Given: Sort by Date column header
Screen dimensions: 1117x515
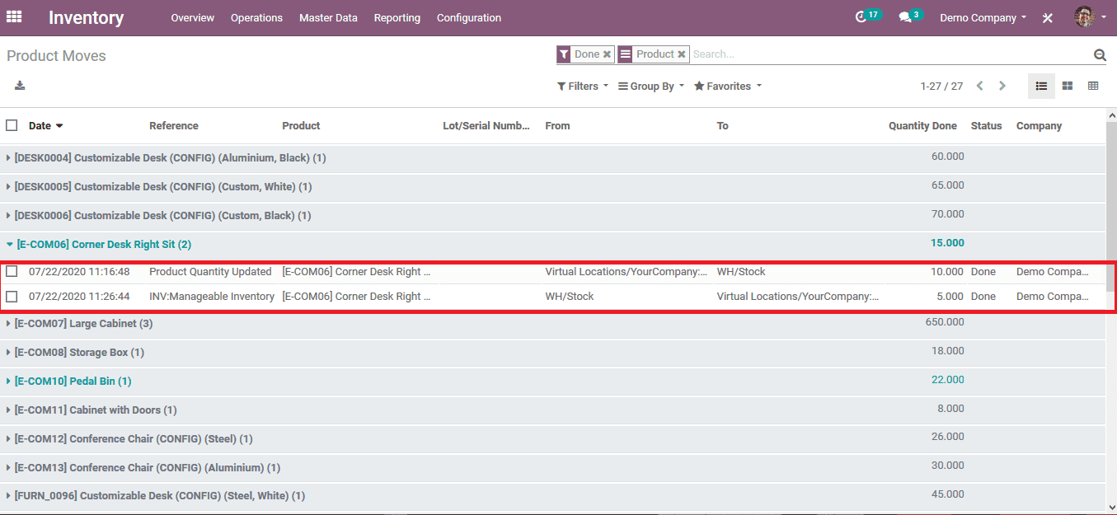Looking at the screenshot, I should click(45, 125).
